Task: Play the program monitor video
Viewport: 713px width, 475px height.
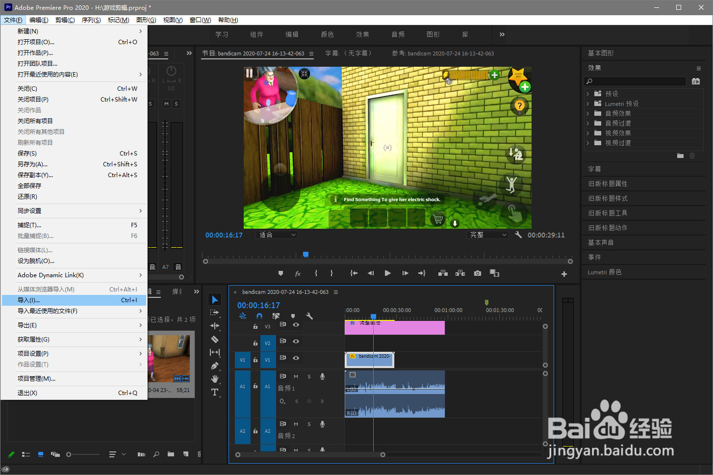Action: [388, 273]
